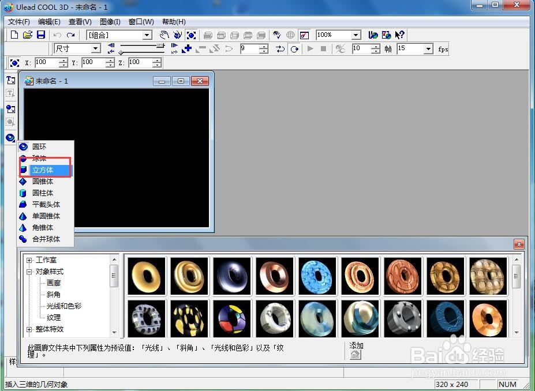Screen dimensions: 535x391
Task: Add a keyframe with the plus icon
Action: pos(187,49)
